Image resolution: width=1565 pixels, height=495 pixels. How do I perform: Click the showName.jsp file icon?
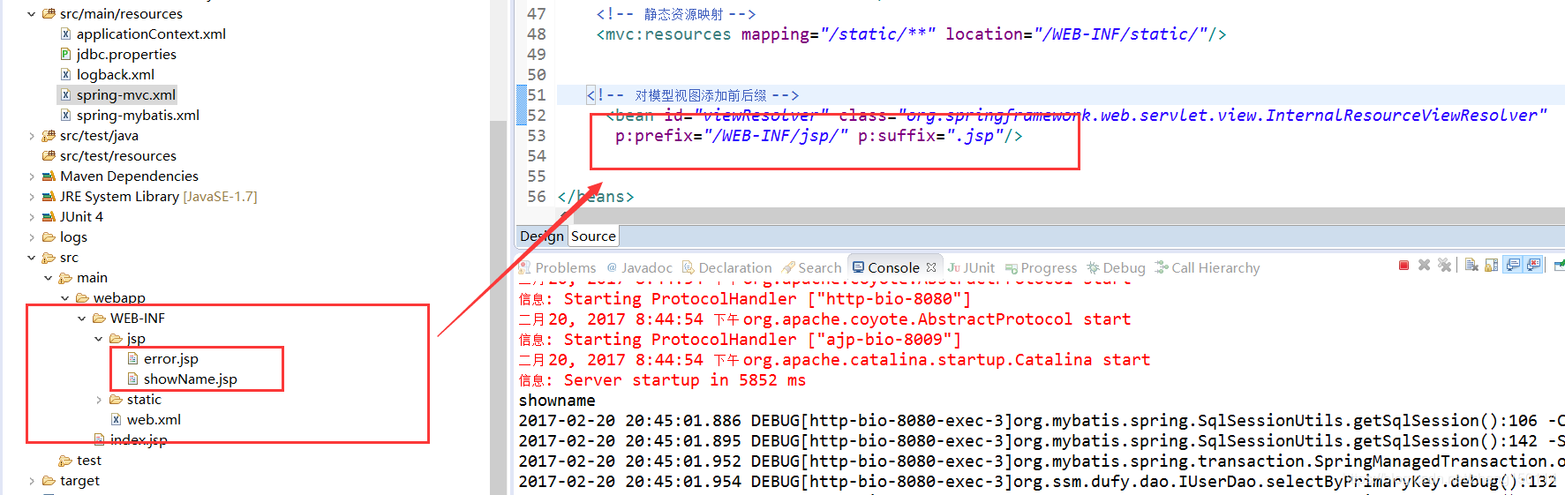coord(132,379)
